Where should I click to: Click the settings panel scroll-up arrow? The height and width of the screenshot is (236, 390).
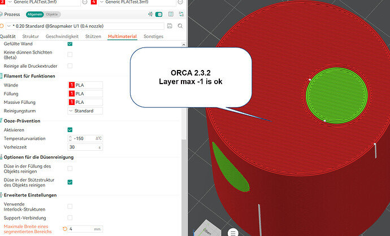(184, 45)
